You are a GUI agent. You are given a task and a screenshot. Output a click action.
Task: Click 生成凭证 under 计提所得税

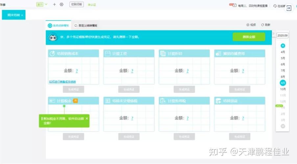(x=184, y=136)
